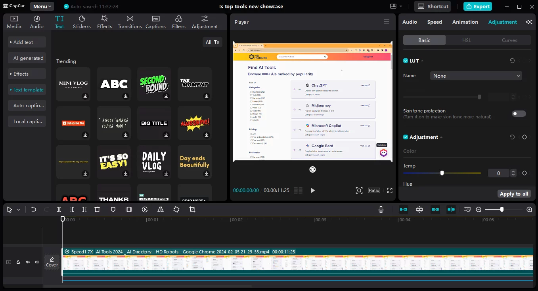
Task: Switch to the Effects tab
Action: pyautogui.click(x=105, y=22)
